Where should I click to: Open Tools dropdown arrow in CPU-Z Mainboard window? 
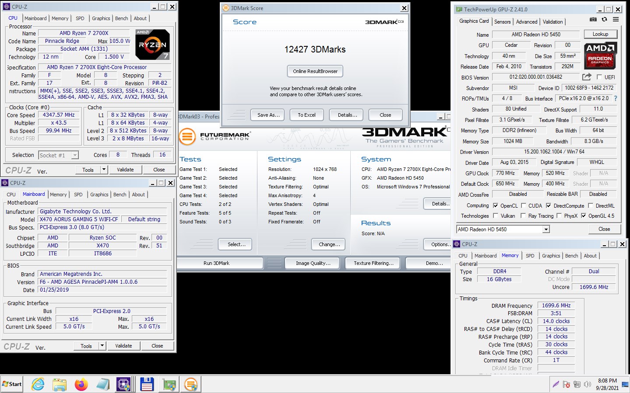[102, 346]
